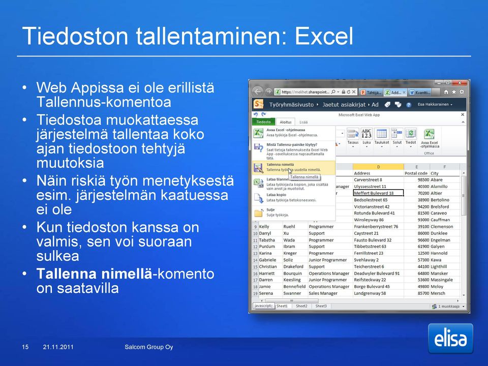Click the Luku ABC 123 ribbon icon
Screen dimensions: 488x366
tap(367, 134)
